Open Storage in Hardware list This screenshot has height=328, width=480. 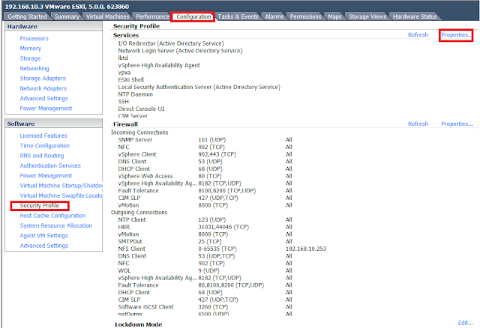(30, 58)
